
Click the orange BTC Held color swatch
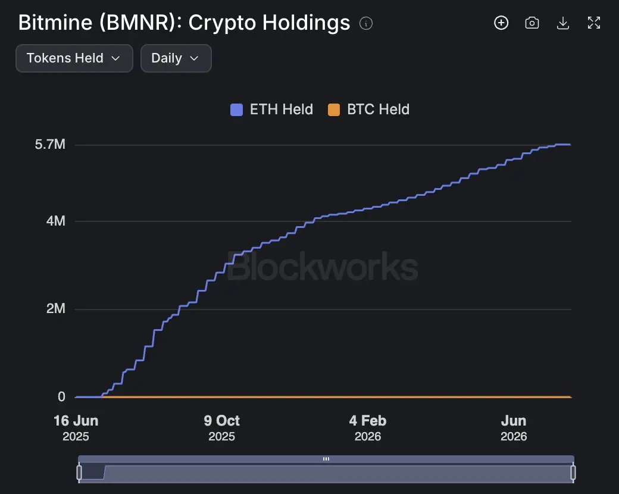pos(334,110)
